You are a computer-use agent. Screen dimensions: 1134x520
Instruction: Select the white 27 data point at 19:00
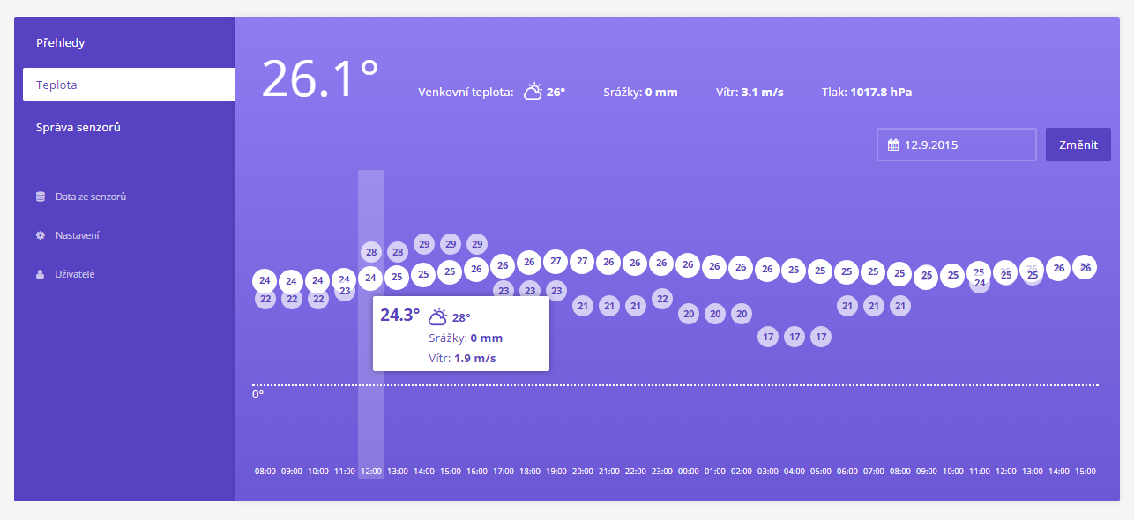pyautogui.click(x=556, y=262)
